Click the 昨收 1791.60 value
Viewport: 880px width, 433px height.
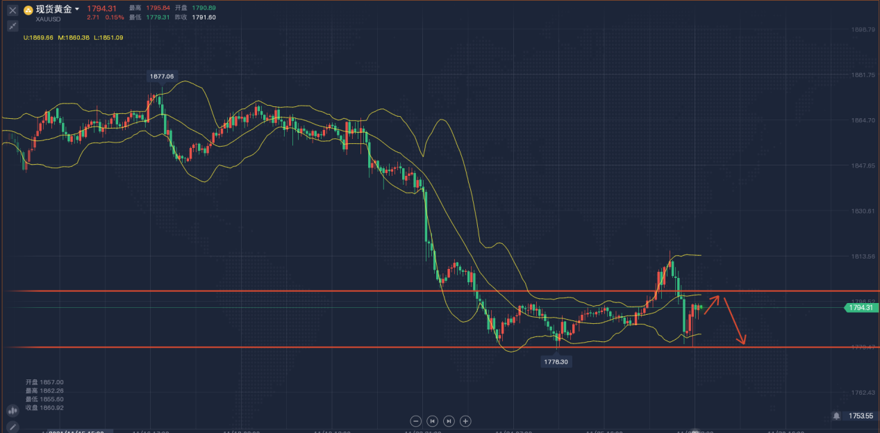tap(194, 17)
